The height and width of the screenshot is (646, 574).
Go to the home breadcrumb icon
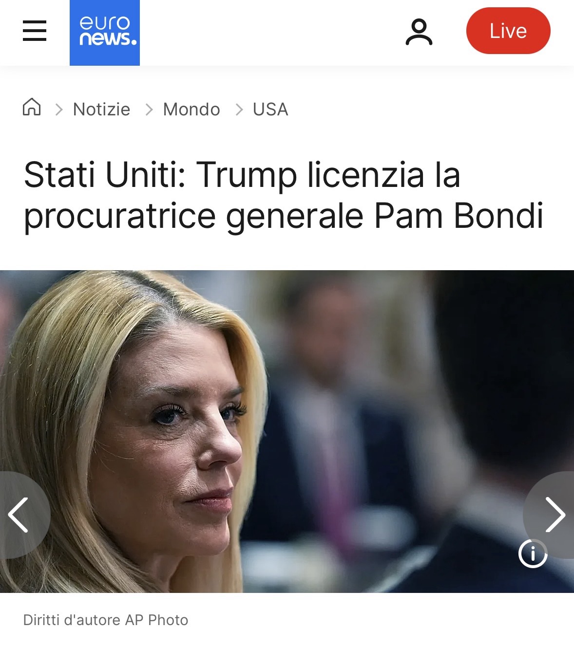(x=32, y=107)
